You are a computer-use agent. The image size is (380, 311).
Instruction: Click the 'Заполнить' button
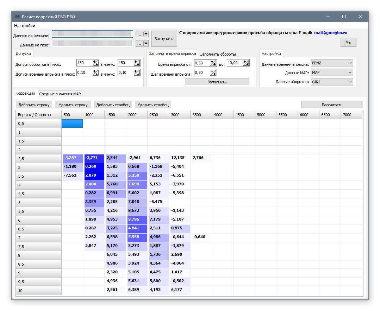[217, 82]
